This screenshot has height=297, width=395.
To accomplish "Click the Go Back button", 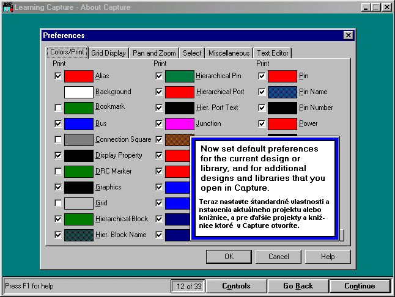I will point(298,286).
